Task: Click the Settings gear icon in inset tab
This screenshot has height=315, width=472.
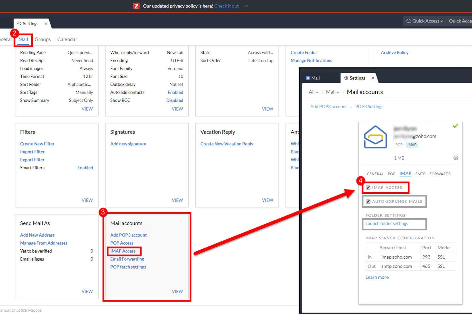Action: click(346, 78)
